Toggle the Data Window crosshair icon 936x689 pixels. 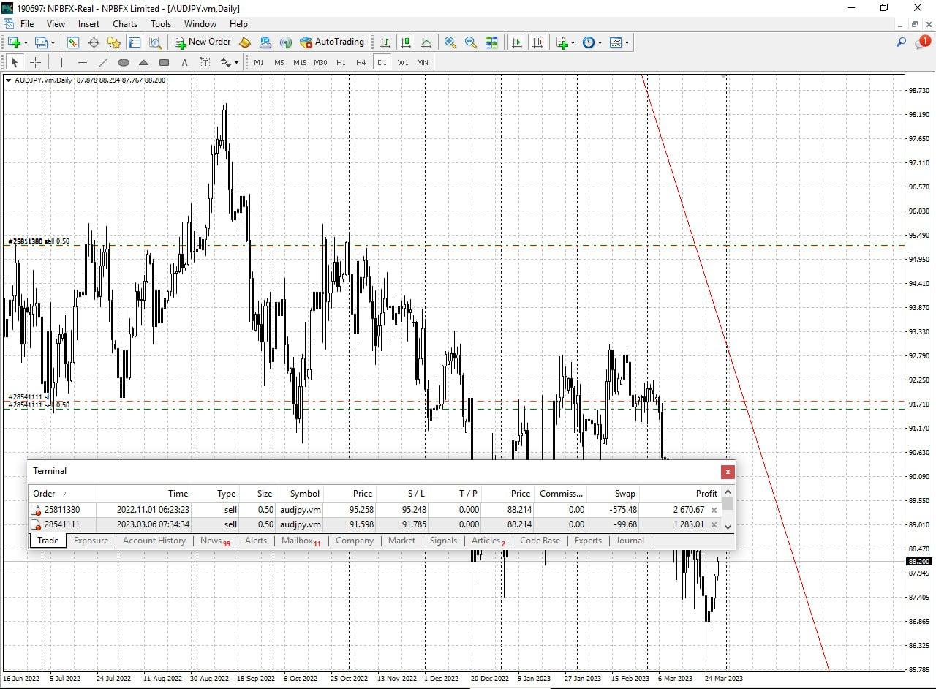tap(94, 42)
